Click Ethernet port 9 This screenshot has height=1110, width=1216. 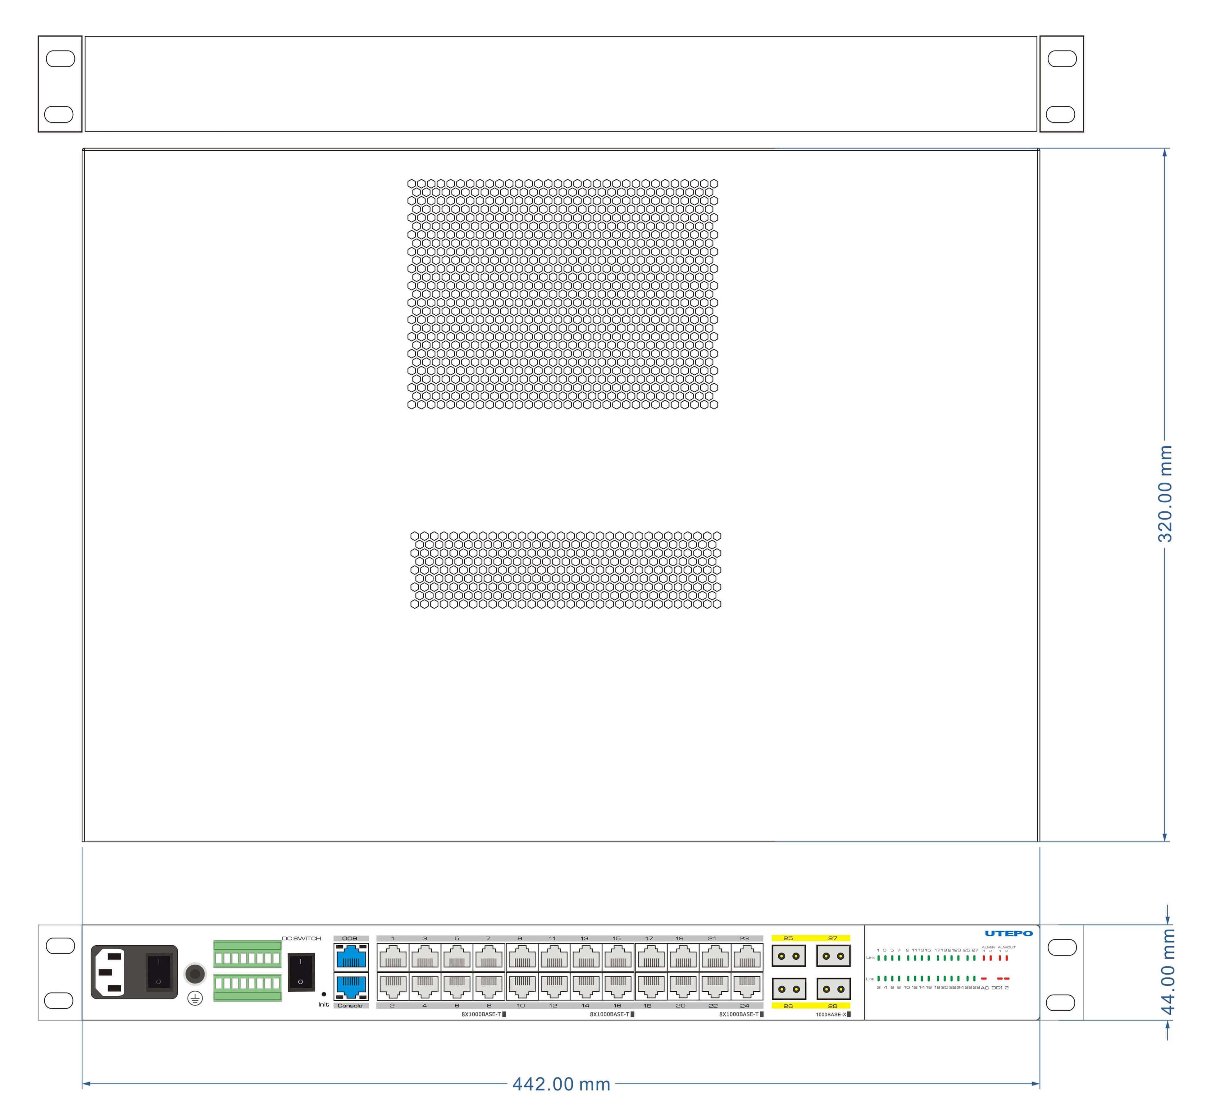522,957
